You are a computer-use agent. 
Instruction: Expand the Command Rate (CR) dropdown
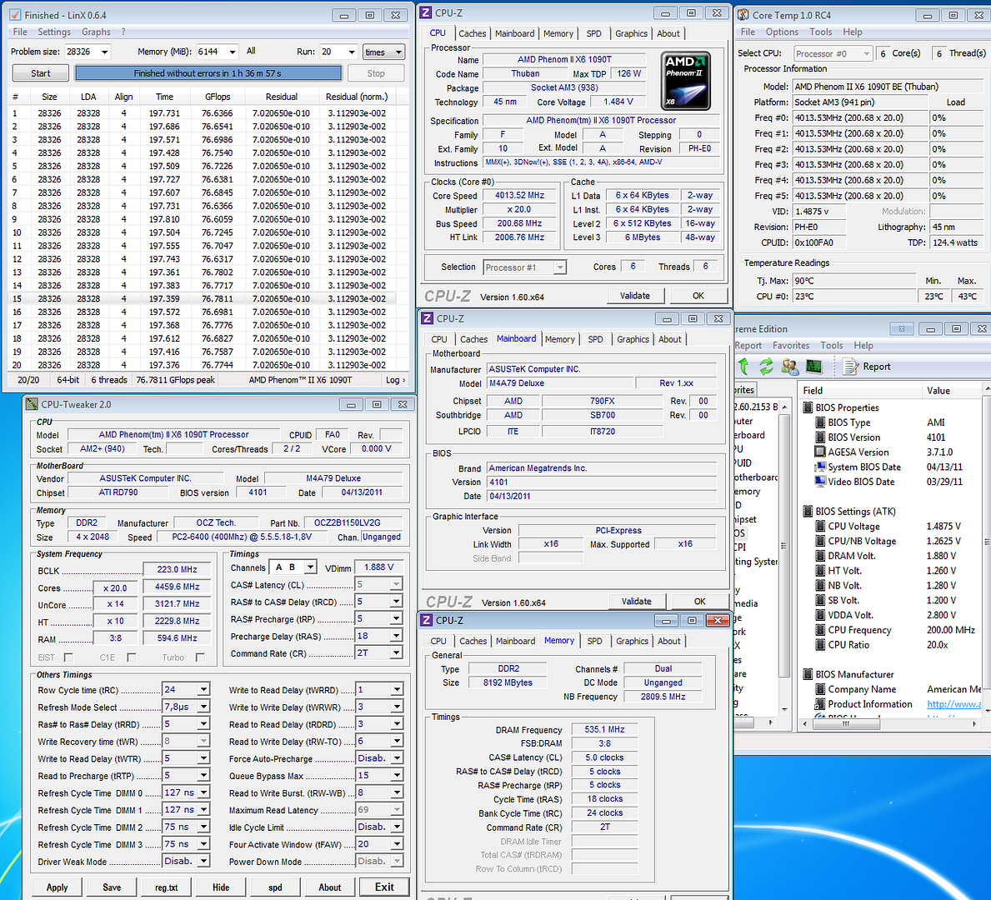pos(397,653)
